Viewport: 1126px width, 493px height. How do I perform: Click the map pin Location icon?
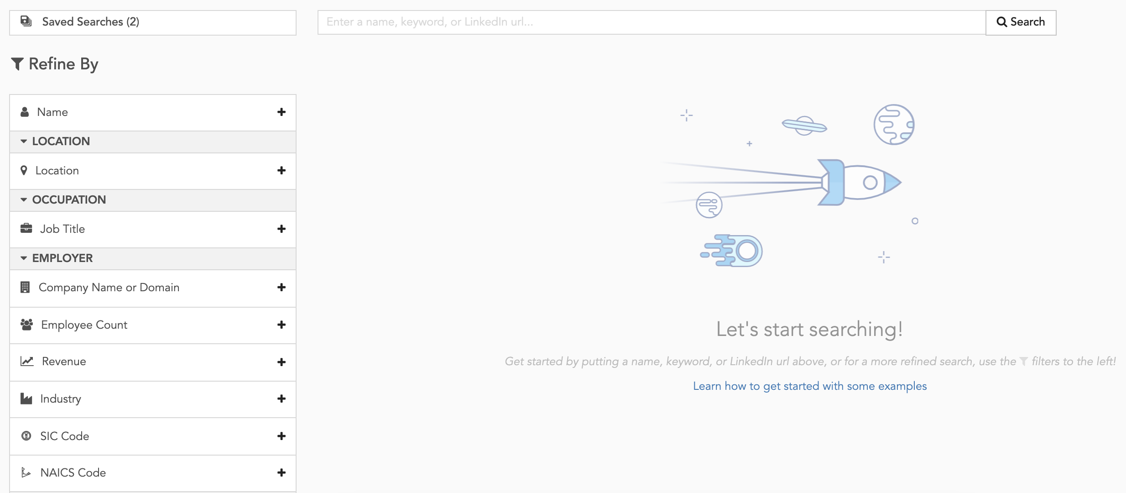[24, 170]
